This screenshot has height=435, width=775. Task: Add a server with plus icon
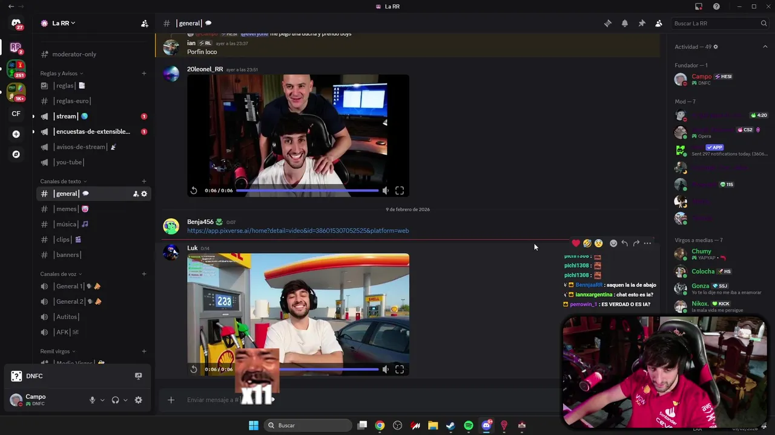pos(16,134)
